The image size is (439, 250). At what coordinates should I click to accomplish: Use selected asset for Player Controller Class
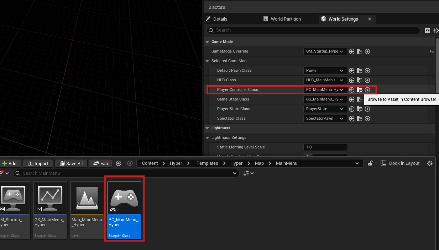(x=352, y=90)
